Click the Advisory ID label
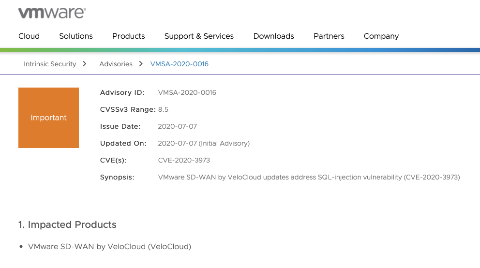 [122, 92]
